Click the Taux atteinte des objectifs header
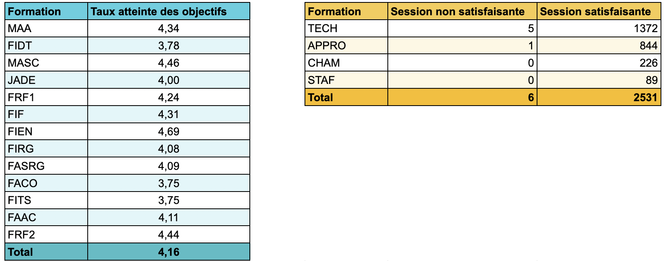This screenshot has height=261, width=667. (x=169, y=12)
